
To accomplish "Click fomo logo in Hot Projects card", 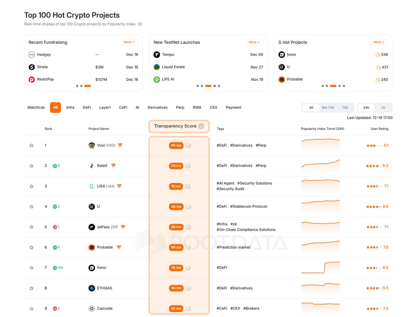I will (282, 55).
